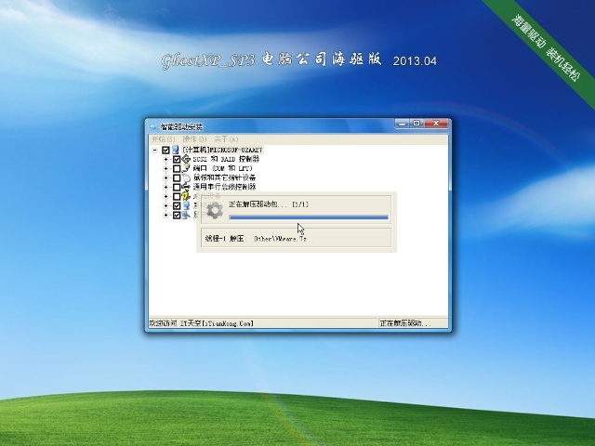Click the blue extraction progress bar
The width and height of the screenshot is (595, 446).
coord(309,217)
